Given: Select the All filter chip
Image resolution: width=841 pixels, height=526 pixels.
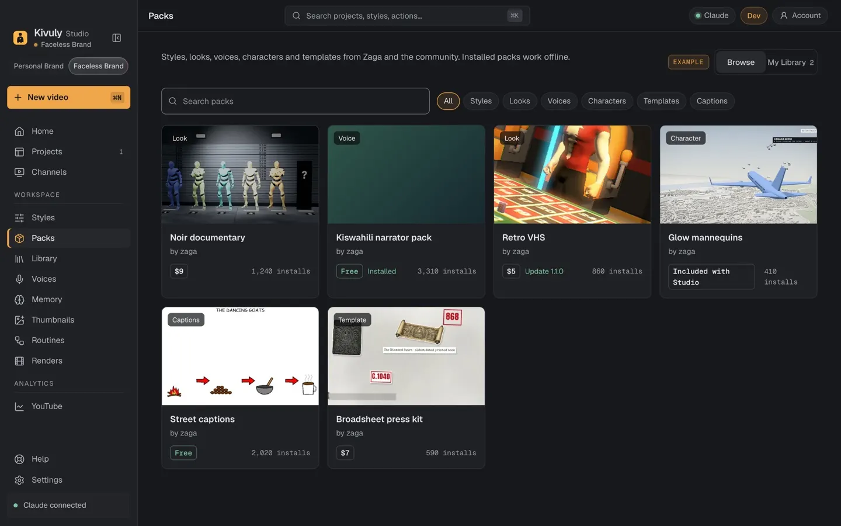Looking at the screenshot, I should [x=448, y=101].
